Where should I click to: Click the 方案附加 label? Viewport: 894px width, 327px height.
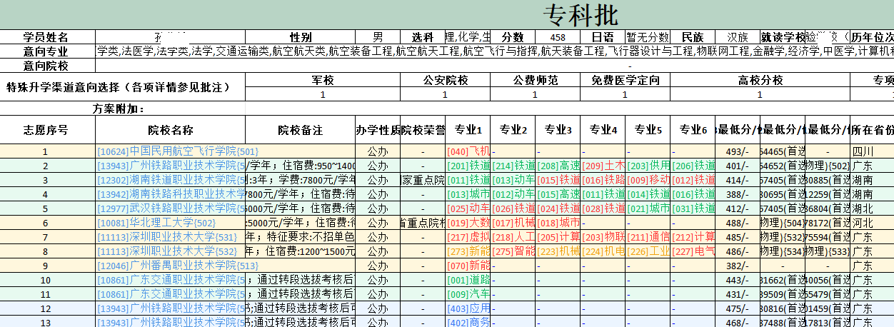coord(119,109)
